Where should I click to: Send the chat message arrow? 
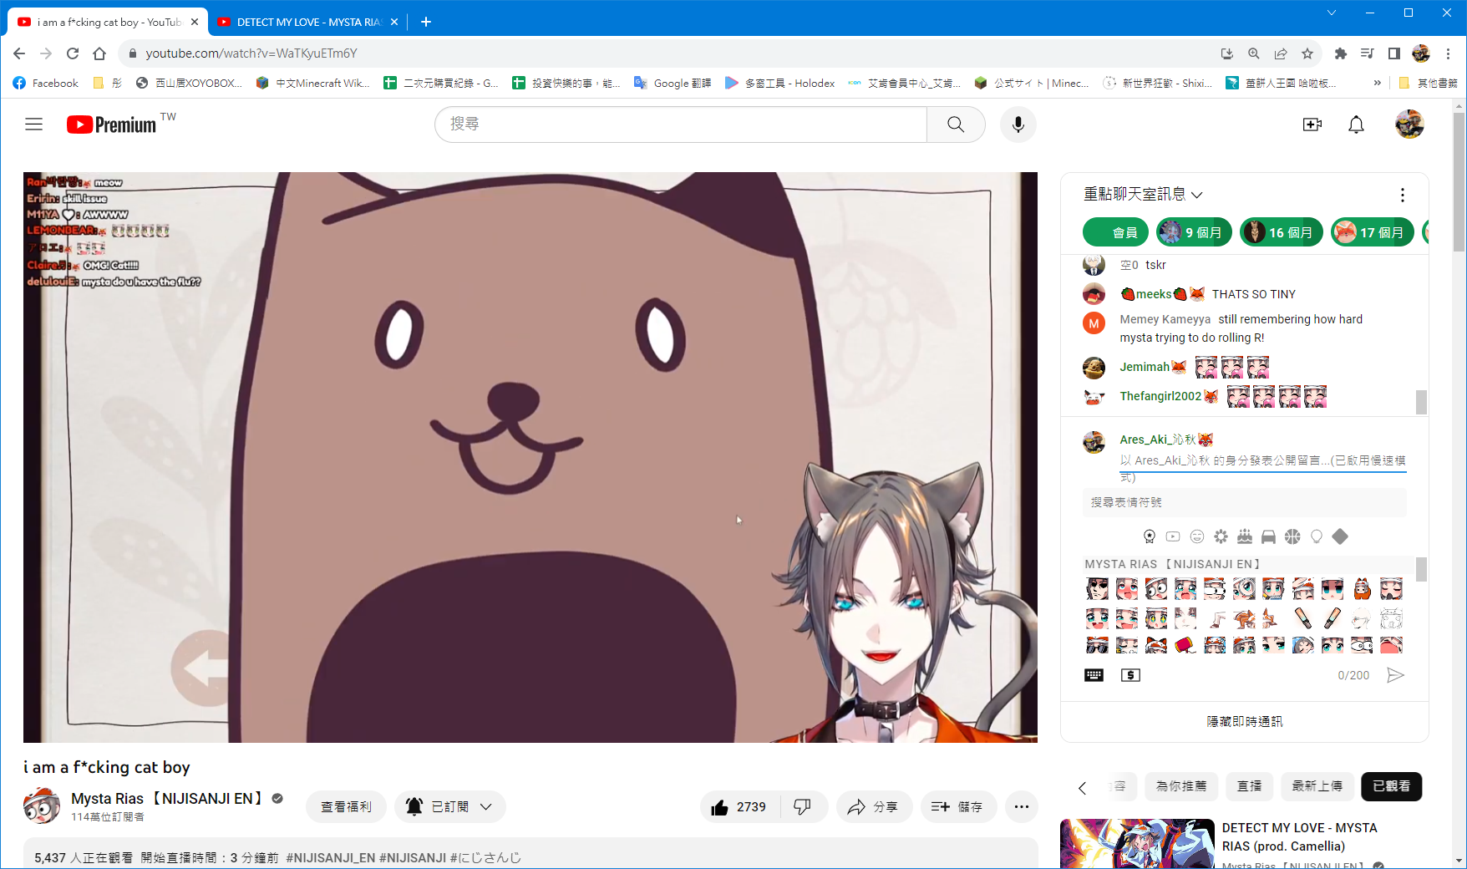pyautogui.click(x=1395, y=675)
